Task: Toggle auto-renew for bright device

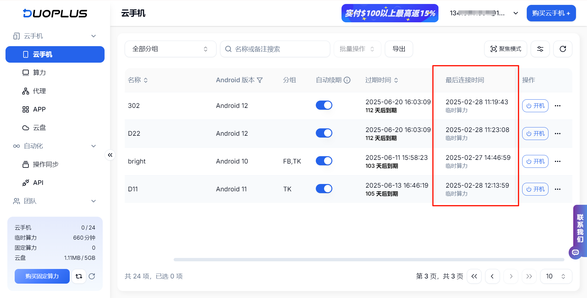Action: (x=324, y=161)
